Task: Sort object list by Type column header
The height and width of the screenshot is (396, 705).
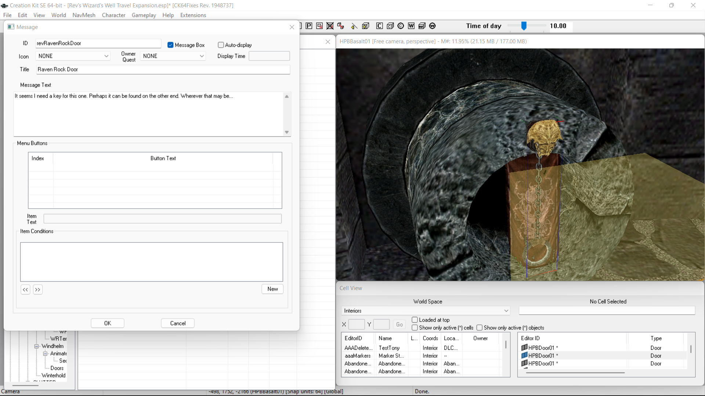Action: point(656,338)
